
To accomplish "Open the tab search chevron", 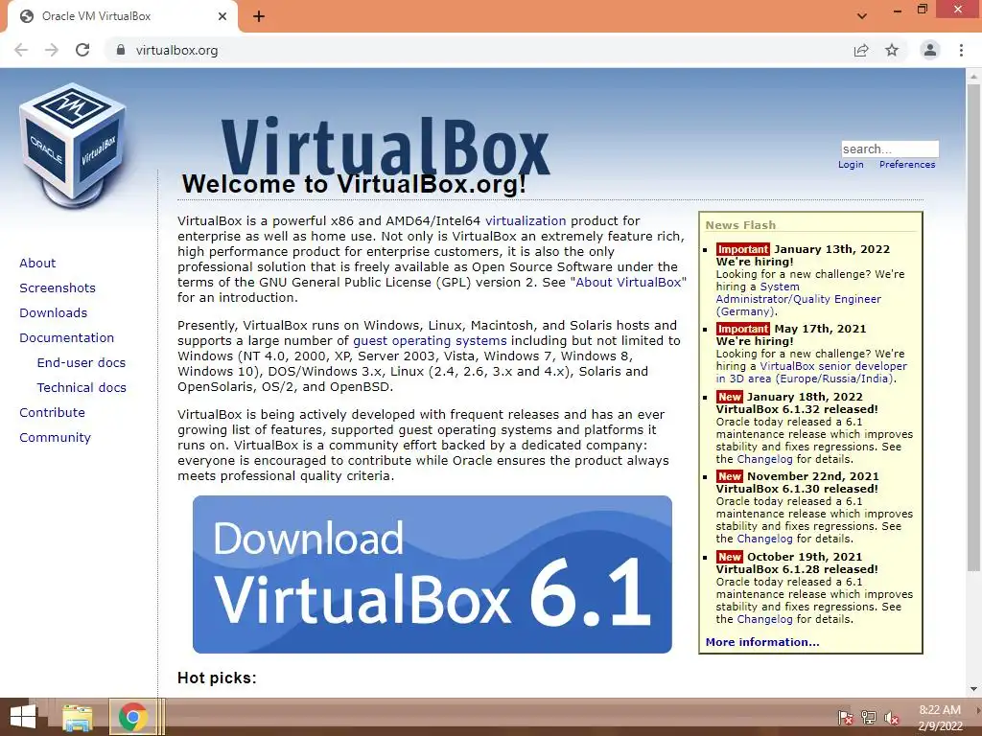I will (862, 16).
